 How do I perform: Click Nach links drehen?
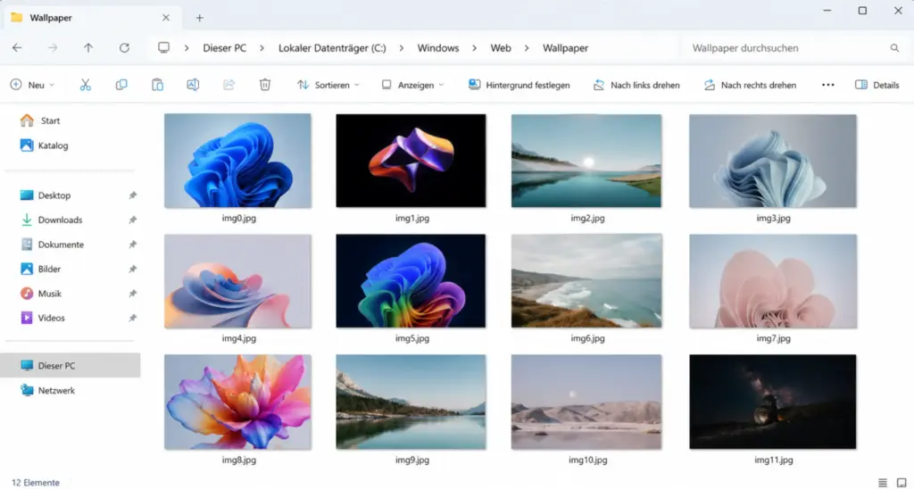[x=636, y=85]
